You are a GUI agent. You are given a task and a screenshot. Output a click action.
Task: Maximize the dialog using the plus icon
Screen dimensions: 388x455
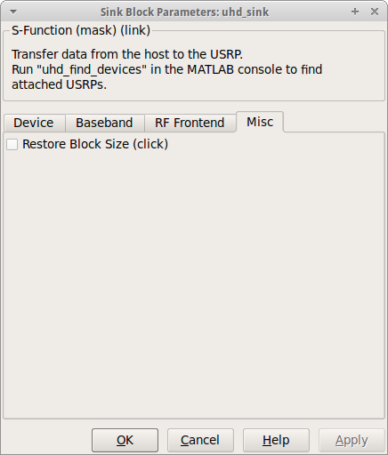click(x=355, y=12)
